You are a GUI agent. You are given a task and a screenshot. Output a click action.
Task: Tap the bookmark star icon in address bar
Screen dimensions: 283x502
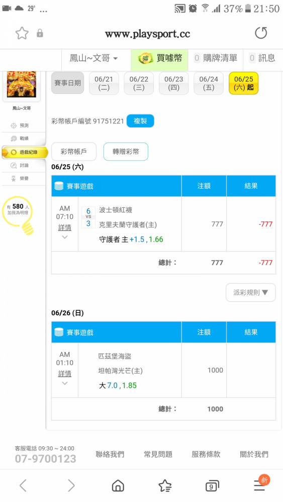point(22,33)
